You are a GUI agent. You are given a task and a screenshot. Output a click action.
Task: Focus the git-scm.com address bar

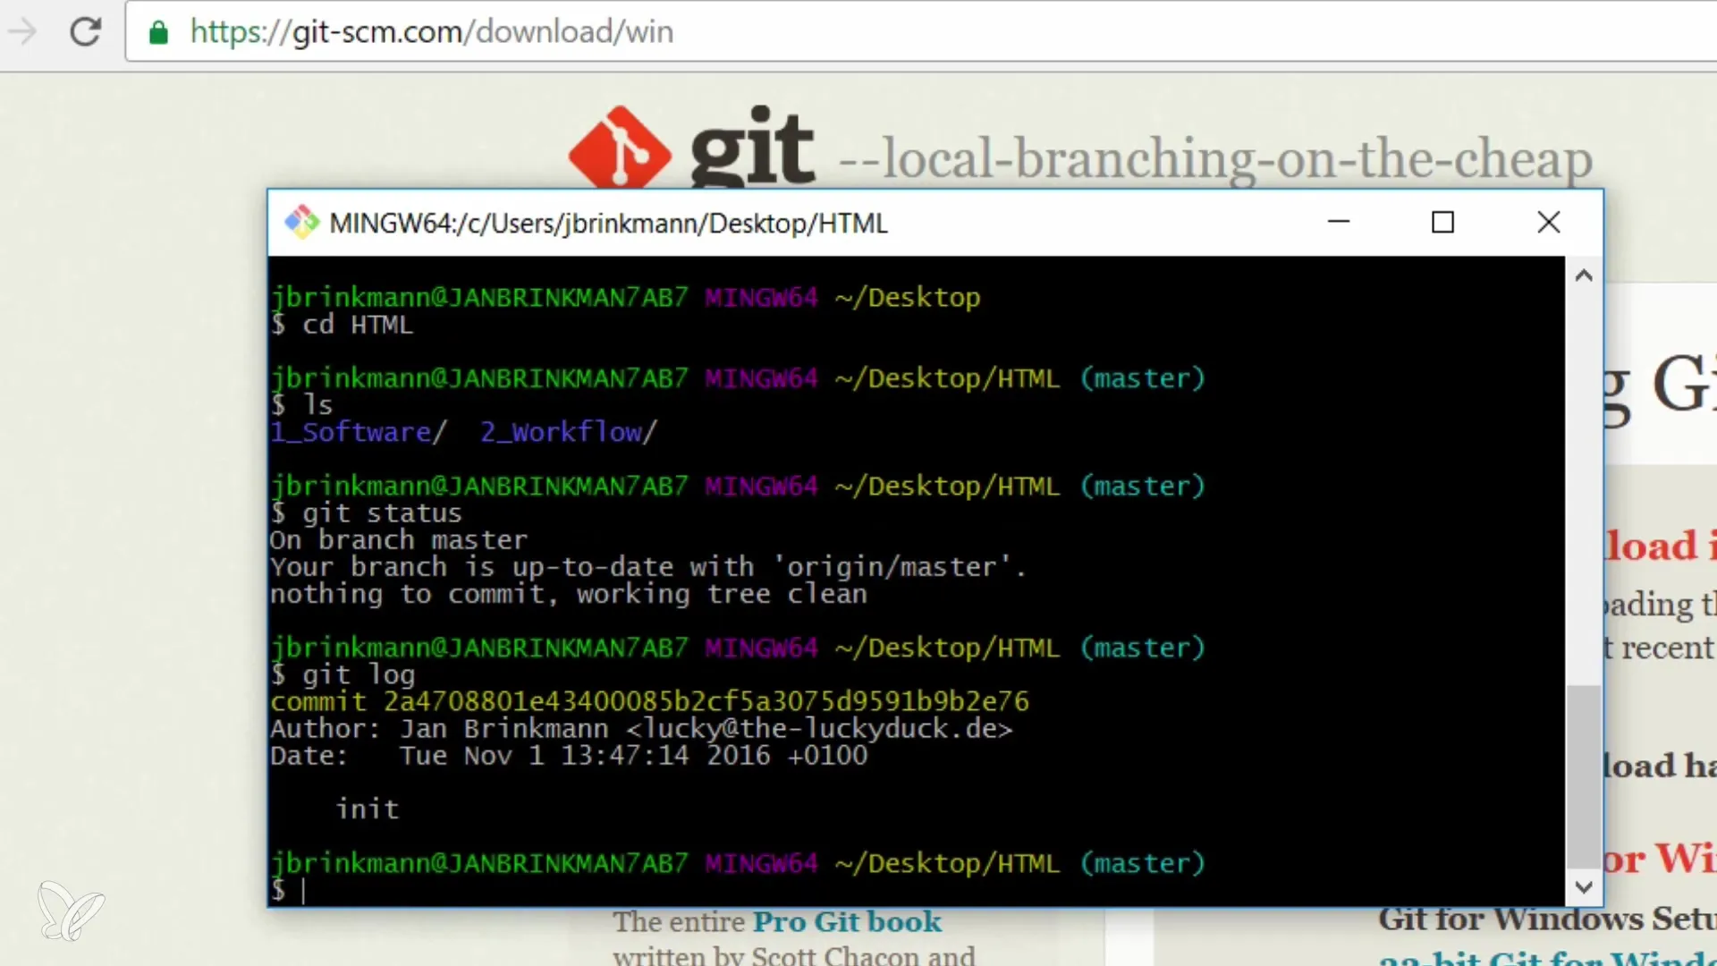[921, 32]
